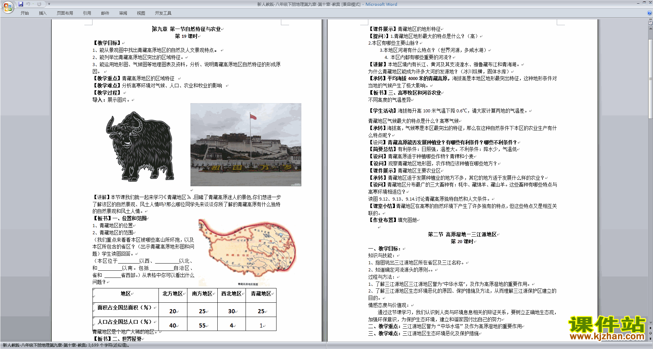Click the 【教学过程】 heading
Viewport: 653px width, 349px height.
click(107, 93)
